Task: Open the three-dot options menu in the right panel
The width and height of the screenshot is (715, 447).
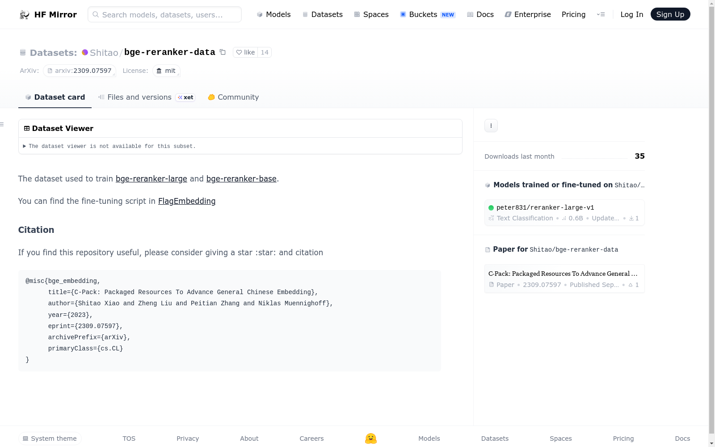Action: (491, 126)
